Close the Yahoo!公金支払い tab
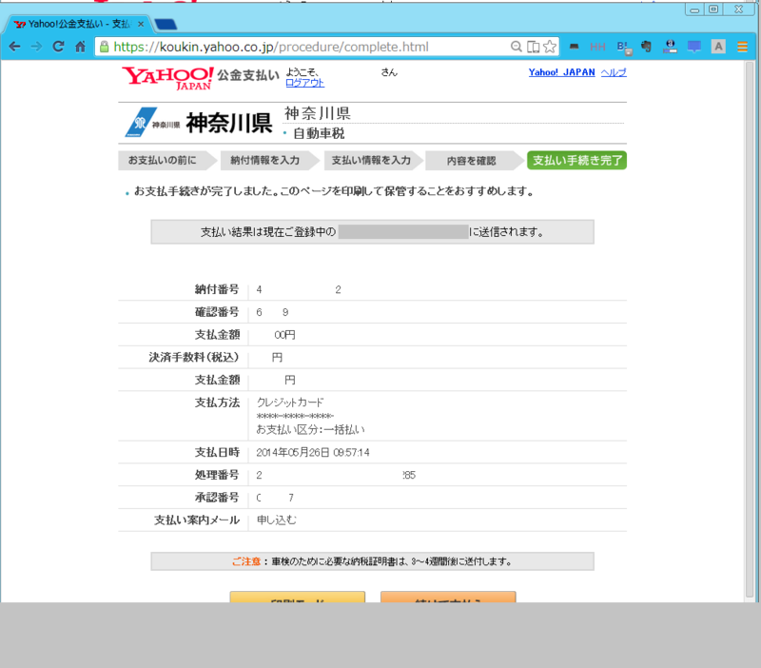The width and height of the screenshot is (761, 668). click(x=141, y=24)
